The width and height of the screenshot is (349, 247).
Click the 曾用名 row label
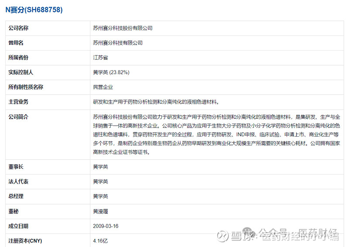pos(16,43)
